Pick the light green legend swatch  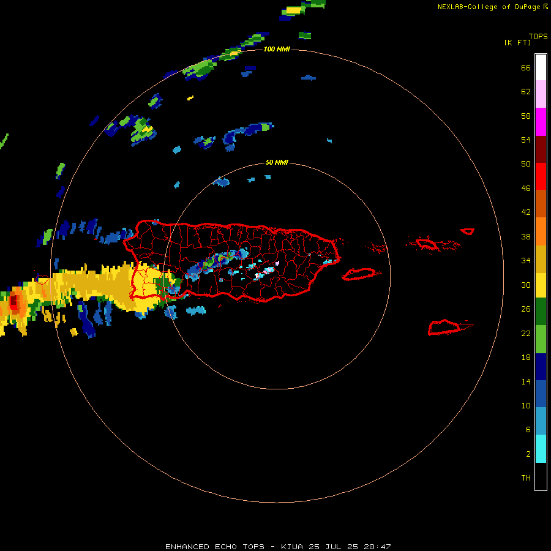[x=541, y=339]
